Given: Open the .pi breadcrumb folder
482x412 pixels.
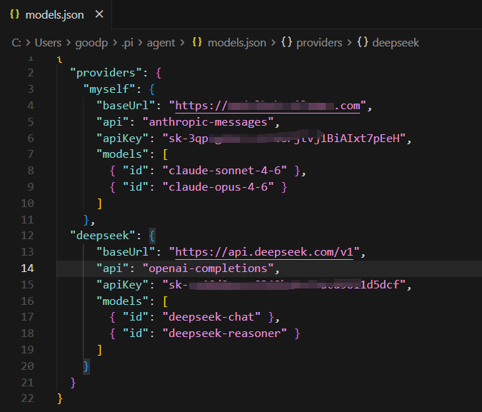Looking at the screenshot, I should coord(127,43).
